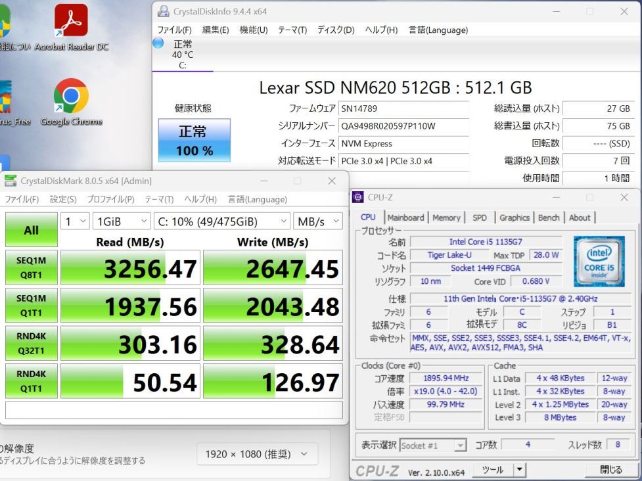Viewport: 642px width, 481px height.
Task: Open the 設定 menu in CrystalDiskMark
Action: pyautogui.click(x=62, y=199)
